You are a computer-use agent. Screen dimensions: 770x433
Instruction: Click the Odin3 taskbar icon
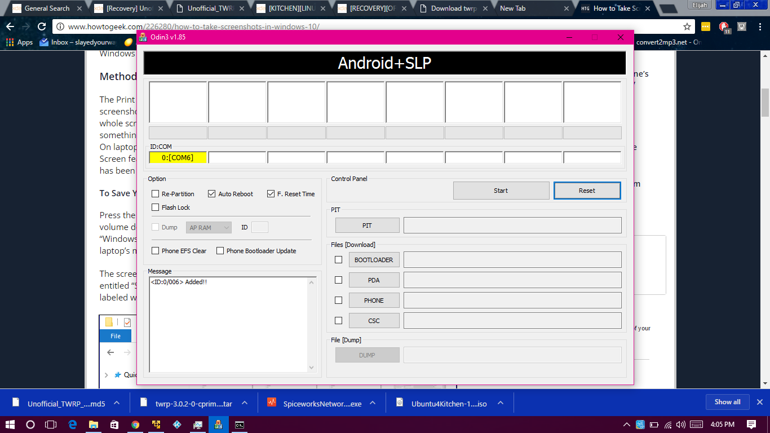click(219, 425)
